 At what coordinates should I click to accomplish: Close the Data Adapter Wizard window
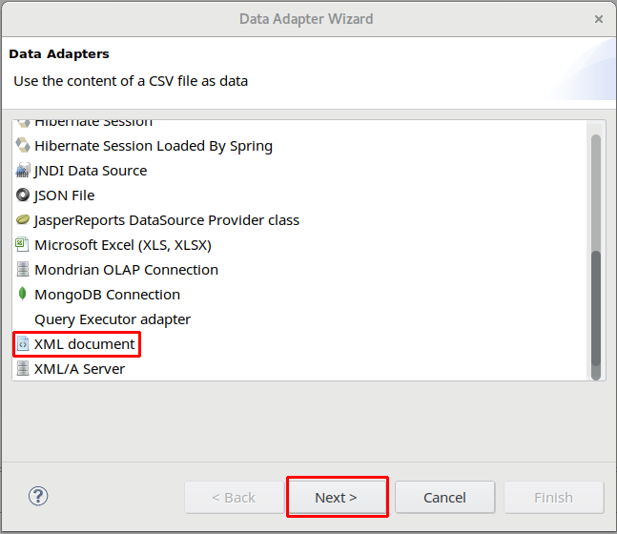pyautogui.click(x=598, y=19)
